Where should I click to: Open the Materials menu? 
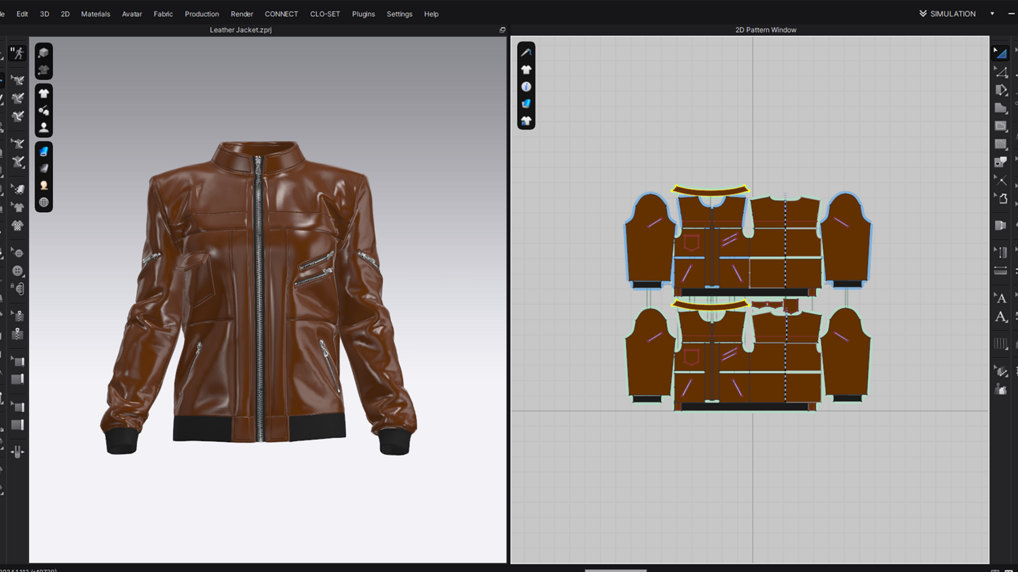[x=96, y=14]
